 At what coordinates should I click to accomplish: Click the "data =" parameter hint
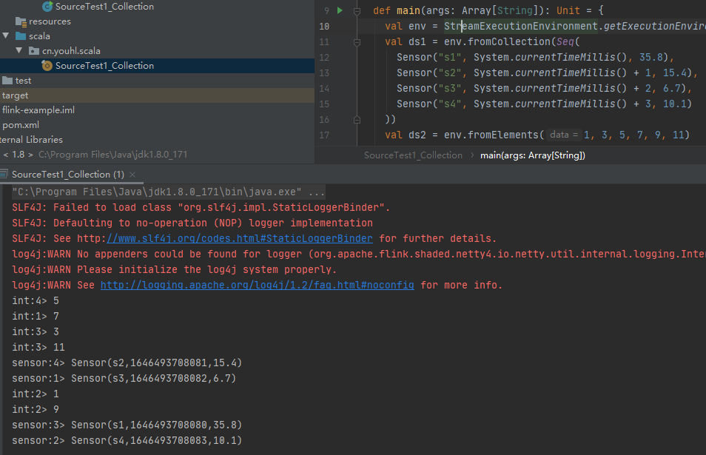click(564, 135)
